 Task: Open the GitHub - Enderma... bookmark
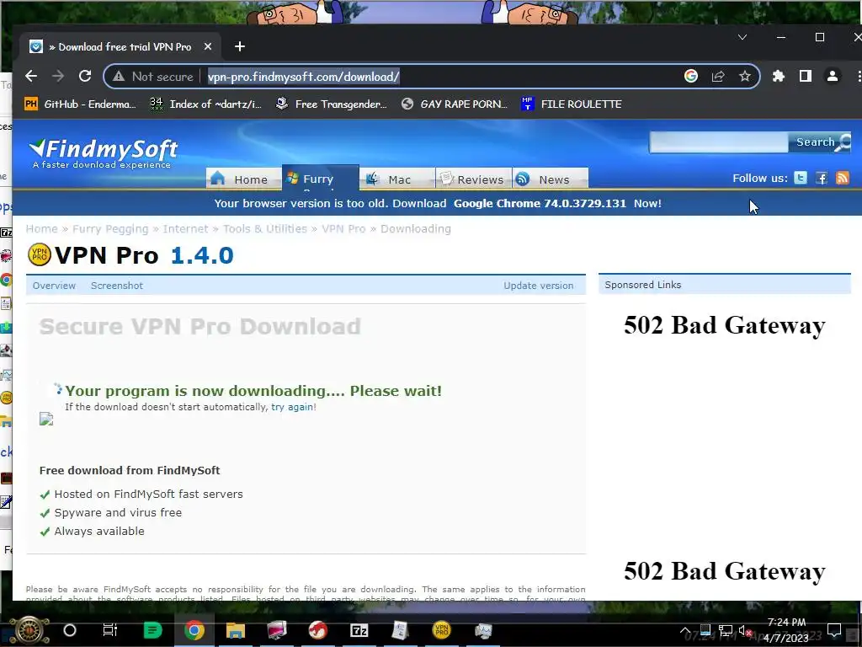click(x=80, y=104)
